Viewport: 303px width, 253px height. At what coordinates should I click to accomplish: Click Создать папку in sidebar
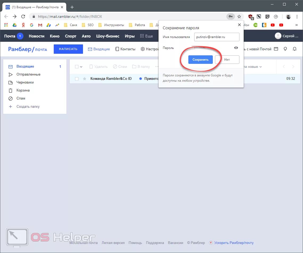tap(28, 106)
